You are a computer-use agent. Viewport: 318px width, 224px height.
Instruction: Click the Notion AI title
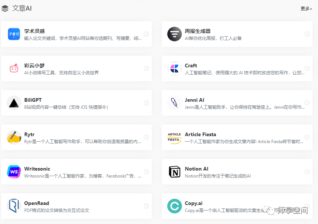coord(197,169)
